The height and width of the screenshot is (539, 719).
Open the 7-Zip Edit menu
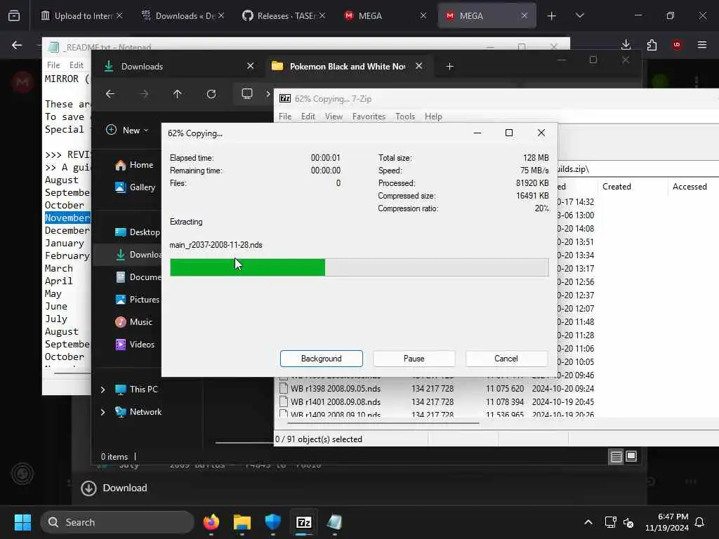tap(308, 117)
